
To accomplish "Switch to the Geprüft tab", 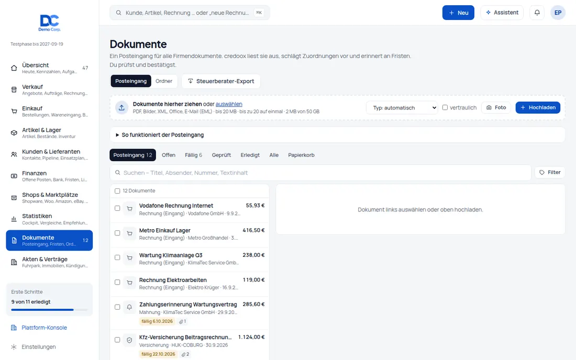I will (x=221, y=155).
